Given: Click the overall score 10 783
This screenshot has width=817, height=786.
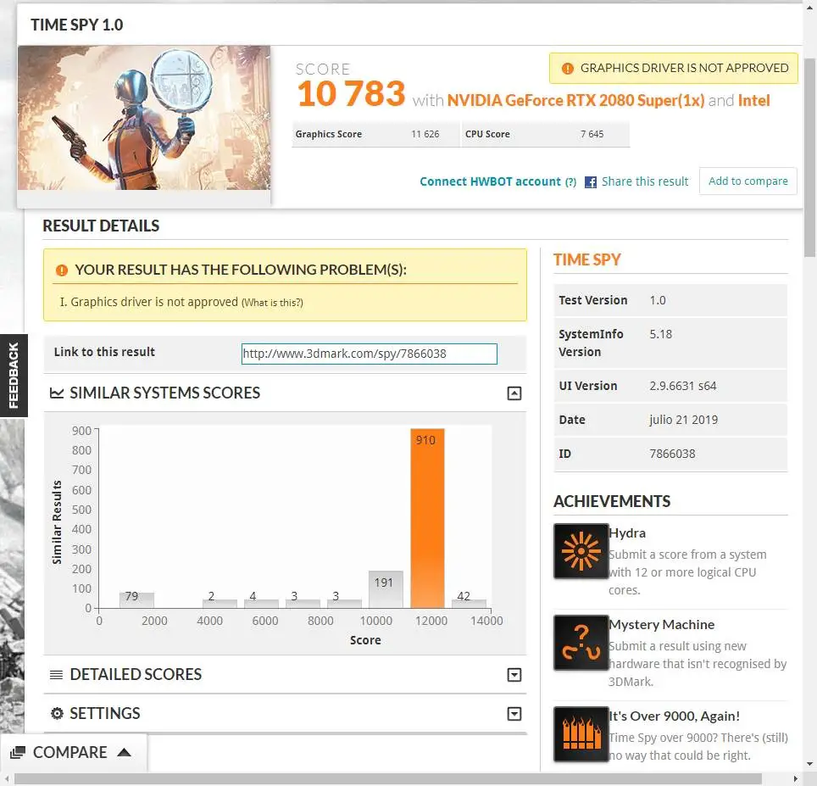Looking at the screenshot, I should point(351,94).
